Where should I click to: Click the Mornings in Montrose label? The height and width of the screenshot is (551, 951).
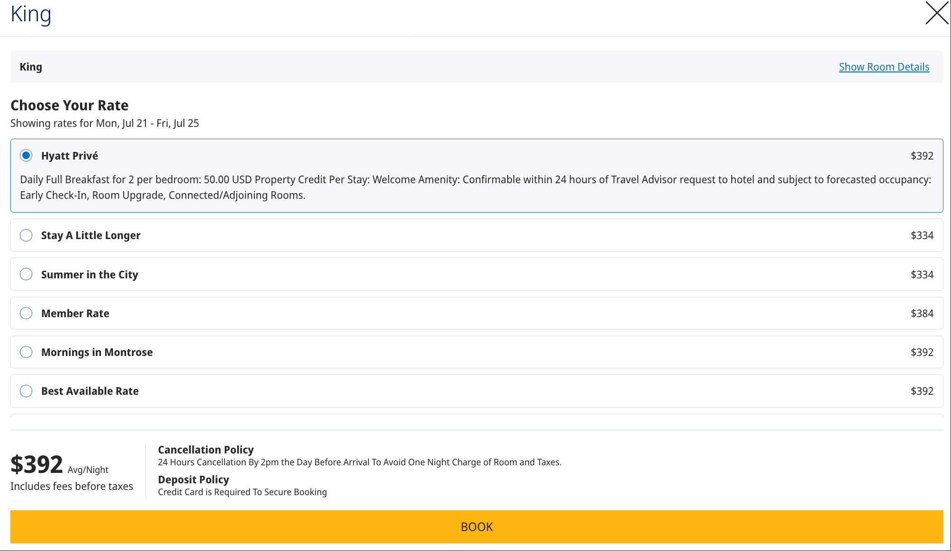97,352
